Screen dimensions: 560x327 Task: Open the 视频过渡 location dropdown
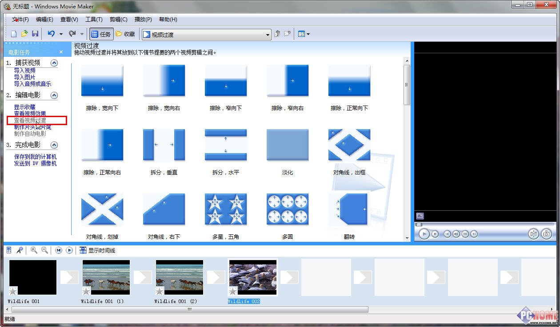[x=268, y=34]
